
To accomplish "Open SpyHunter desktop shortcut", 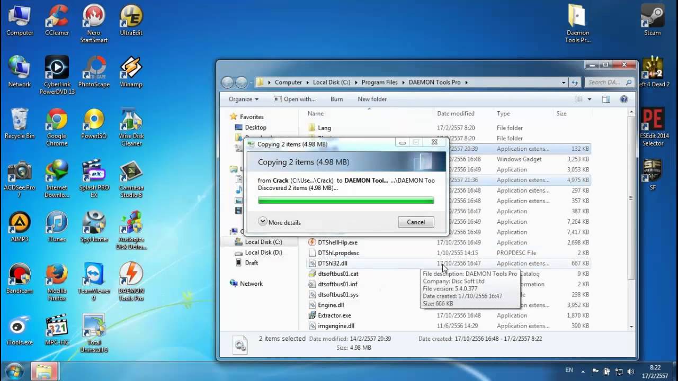I will click(94, 226).
